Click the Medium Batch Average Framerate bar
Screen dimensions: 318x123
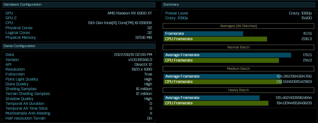[x=222, y=76]
